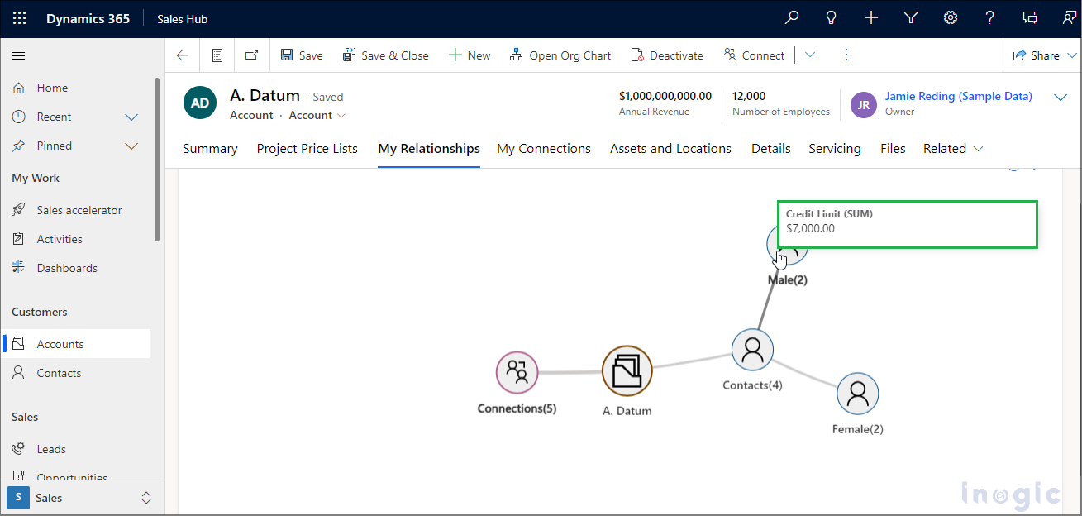This screenshot has height=516, width=1082.
Task: Open the more commands vertical ellipsis
Action: tap(846, 55)
